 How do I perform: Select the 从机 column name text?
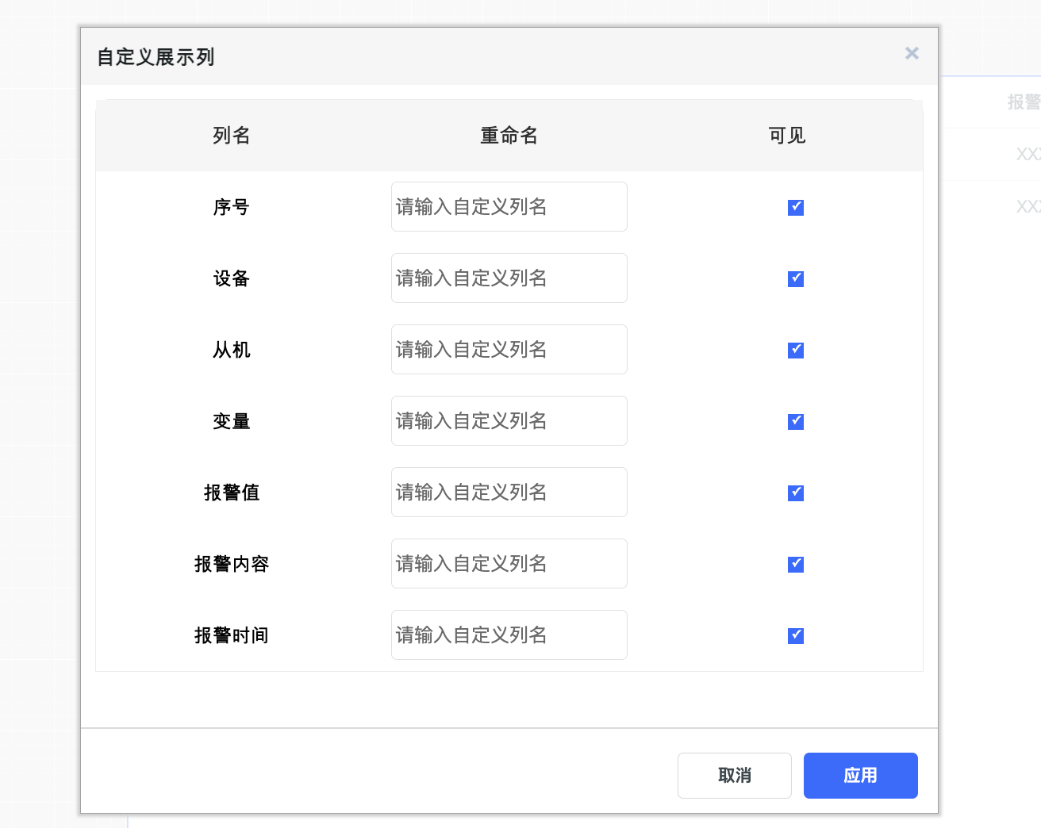232,350
